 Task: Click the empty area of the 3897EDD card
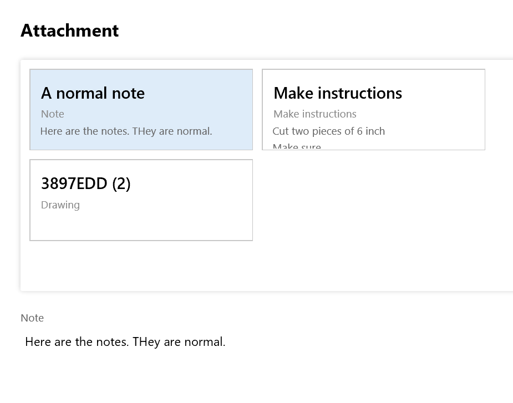click(x=141, y=227)
